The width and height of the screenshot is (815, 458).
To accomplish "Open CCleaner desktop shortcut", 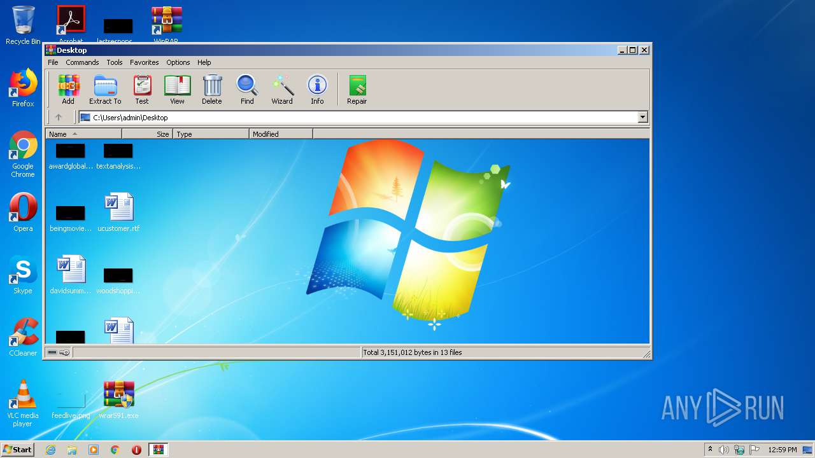I will pos(23,337).
